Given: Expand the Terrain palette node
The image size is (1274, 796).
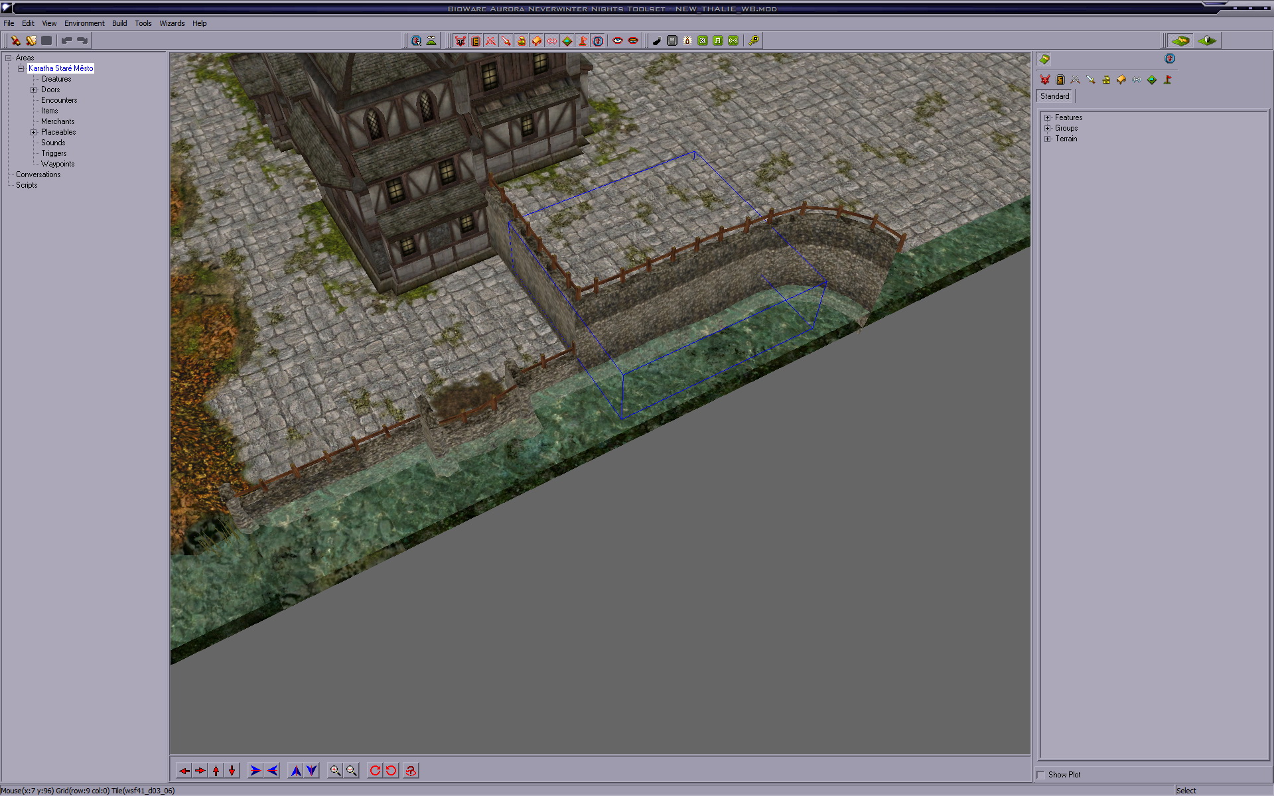Looking at the screenshot, I should coord(1048,139).
